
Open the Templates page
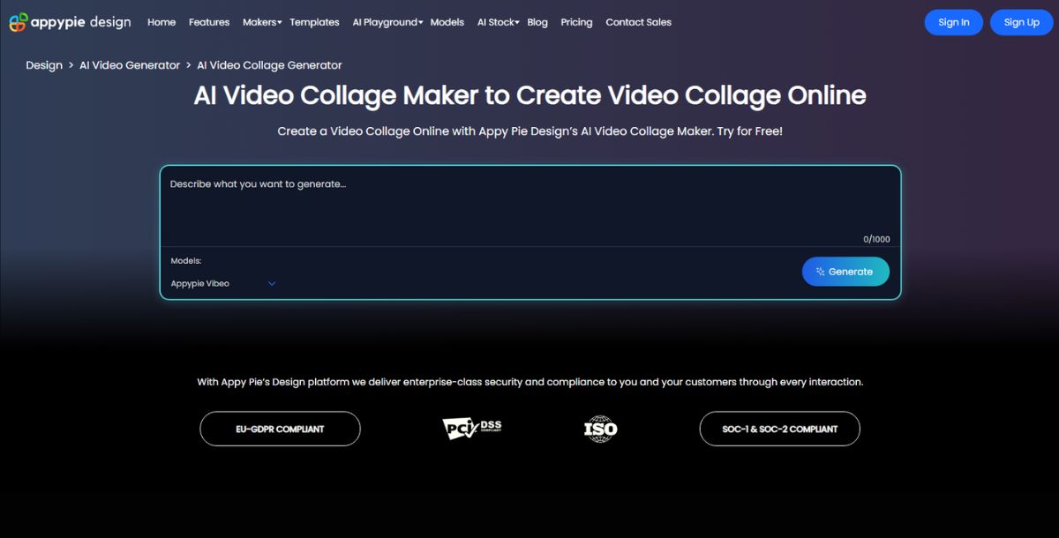tap(314, 22)
